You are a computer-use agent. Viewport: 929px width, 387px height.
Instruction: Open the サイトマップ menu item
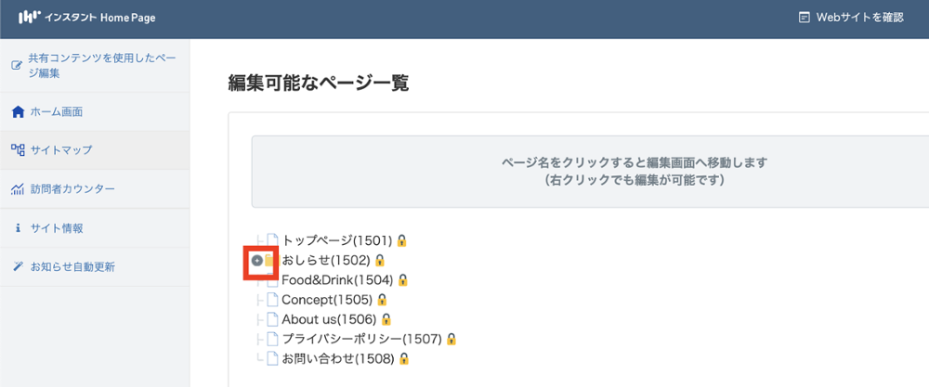coord(61,149)
